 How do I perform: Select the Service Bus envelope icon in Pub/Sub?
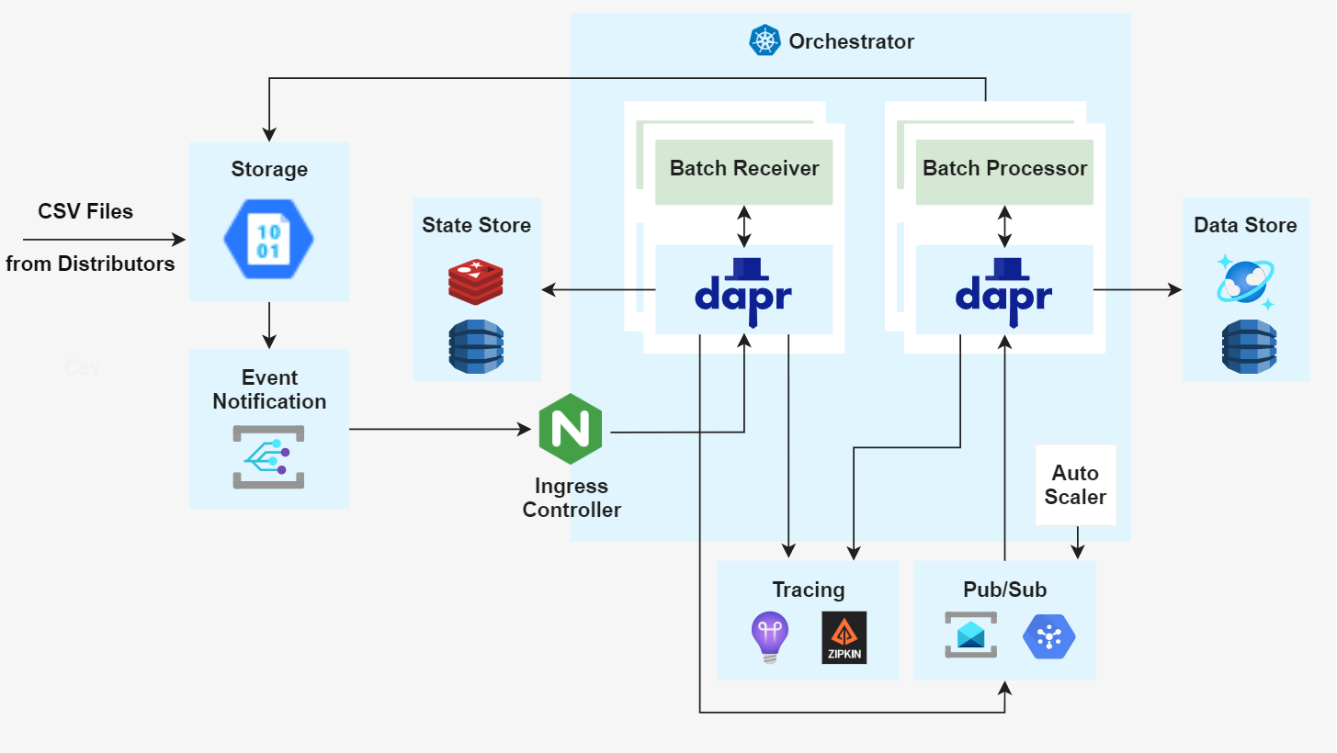click(971, 635)
